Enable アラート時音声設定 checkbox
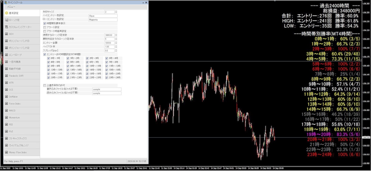 pos(45,31)
